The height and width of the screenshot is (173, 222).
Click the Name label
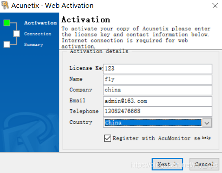76,79
